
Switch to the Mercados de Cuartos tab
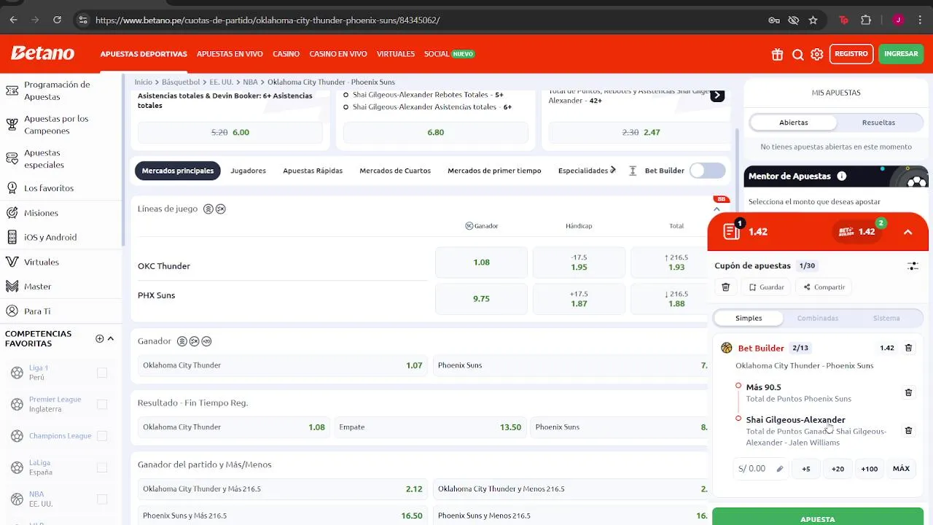(395, 171)
